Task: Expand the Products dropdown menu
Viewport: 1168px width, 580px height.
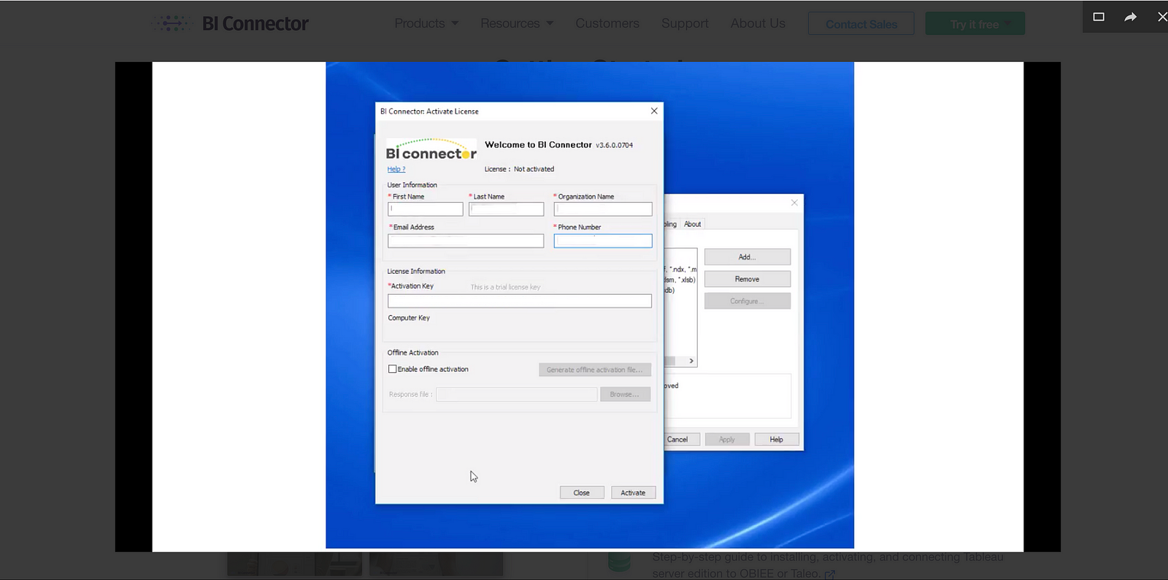Action: [426, 23]
